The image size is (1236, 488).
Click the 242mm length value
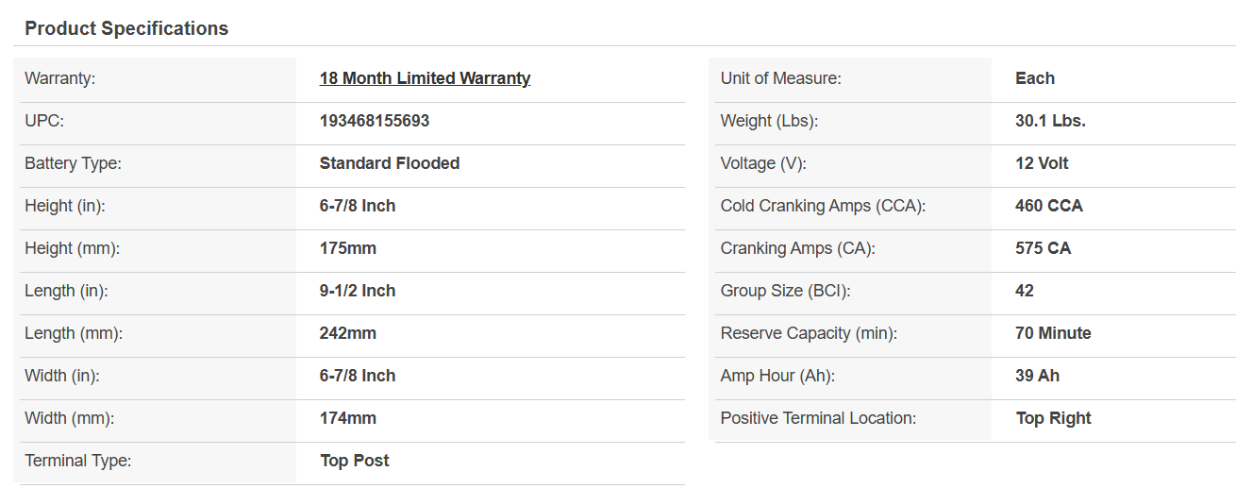[x=348, y=333]
